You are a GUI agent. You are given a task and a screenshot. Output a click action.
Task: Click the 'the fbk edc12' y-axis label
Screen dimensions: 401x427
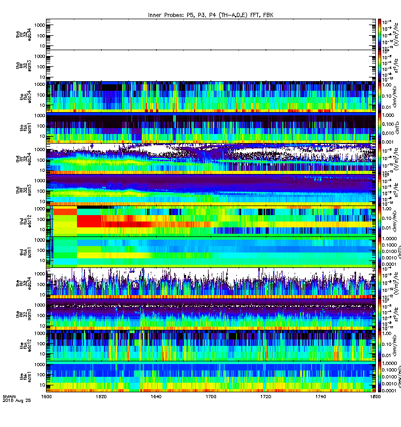(x=26, y=345)
